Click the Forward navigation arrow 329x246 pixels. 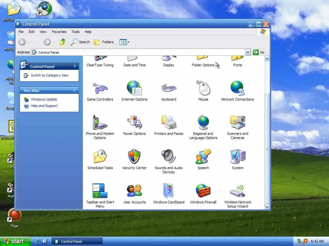47,42
